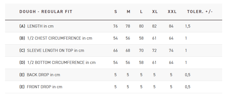Select the S size column header
Image resolution: width=230 pixels, height=96 pixels.
pyautogui.click(x=116, y=12)
